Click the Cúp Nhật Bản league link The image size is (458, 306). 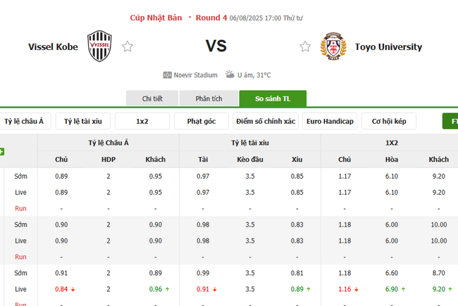click(156, 17)
